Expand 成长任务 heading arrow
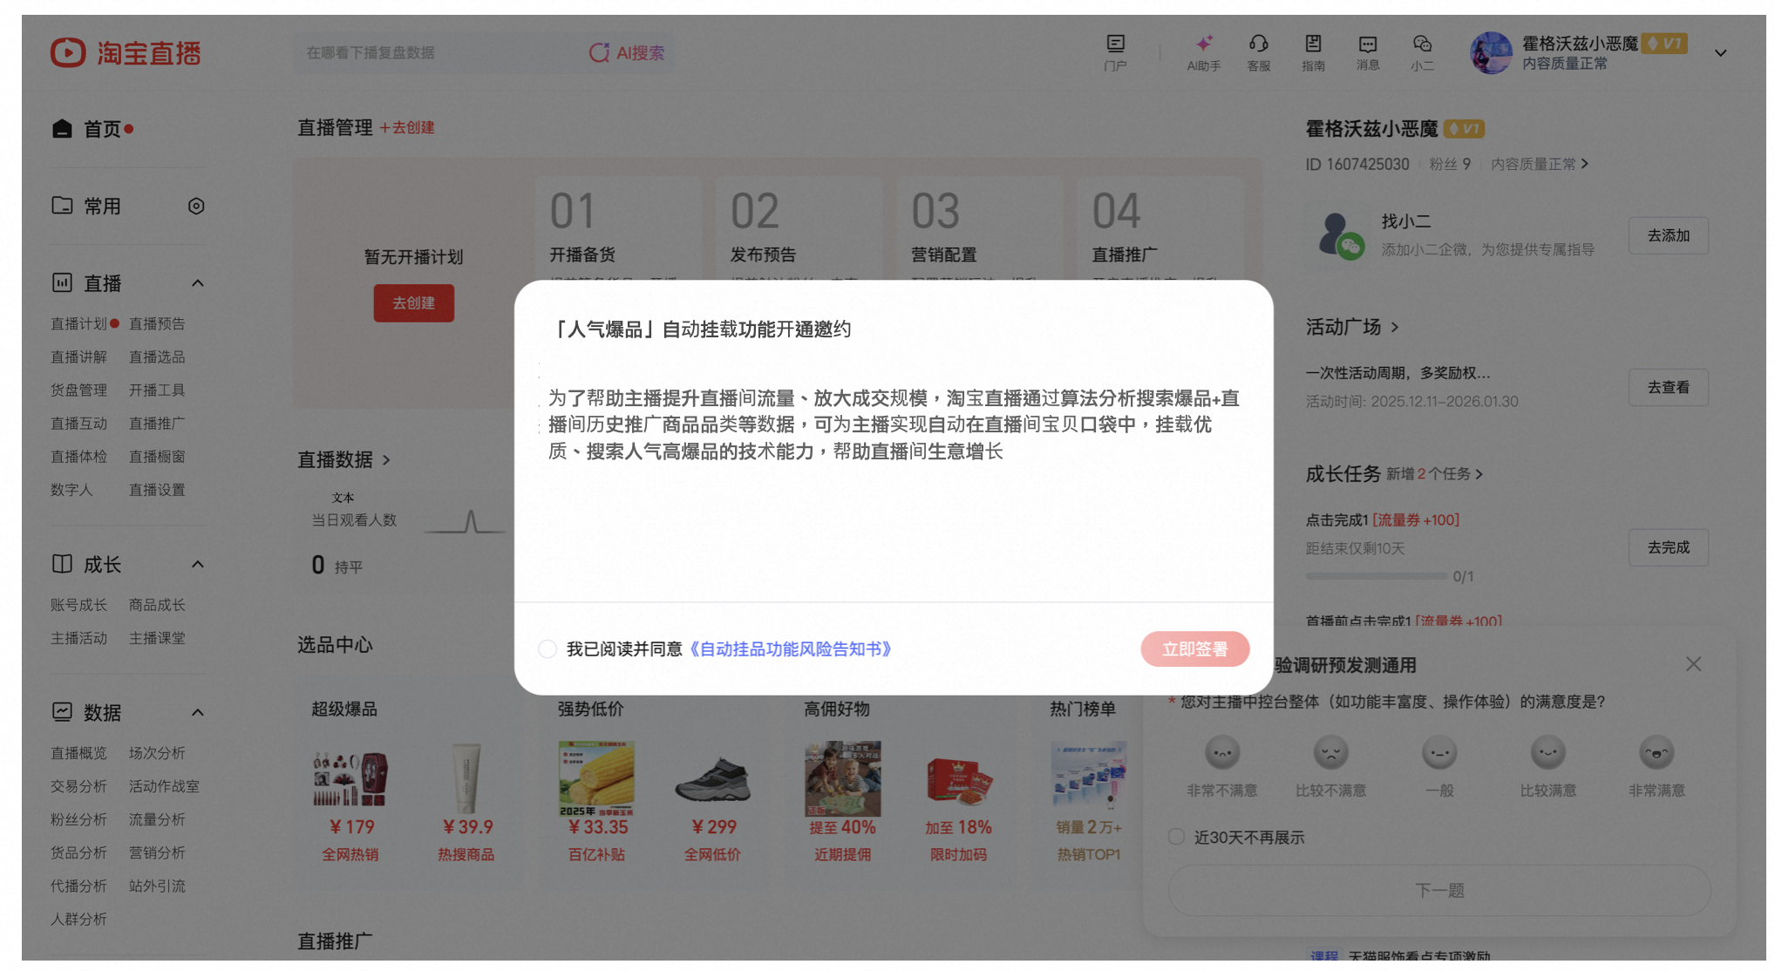This screenshot has height=971, width=1775. (1479, 474)
